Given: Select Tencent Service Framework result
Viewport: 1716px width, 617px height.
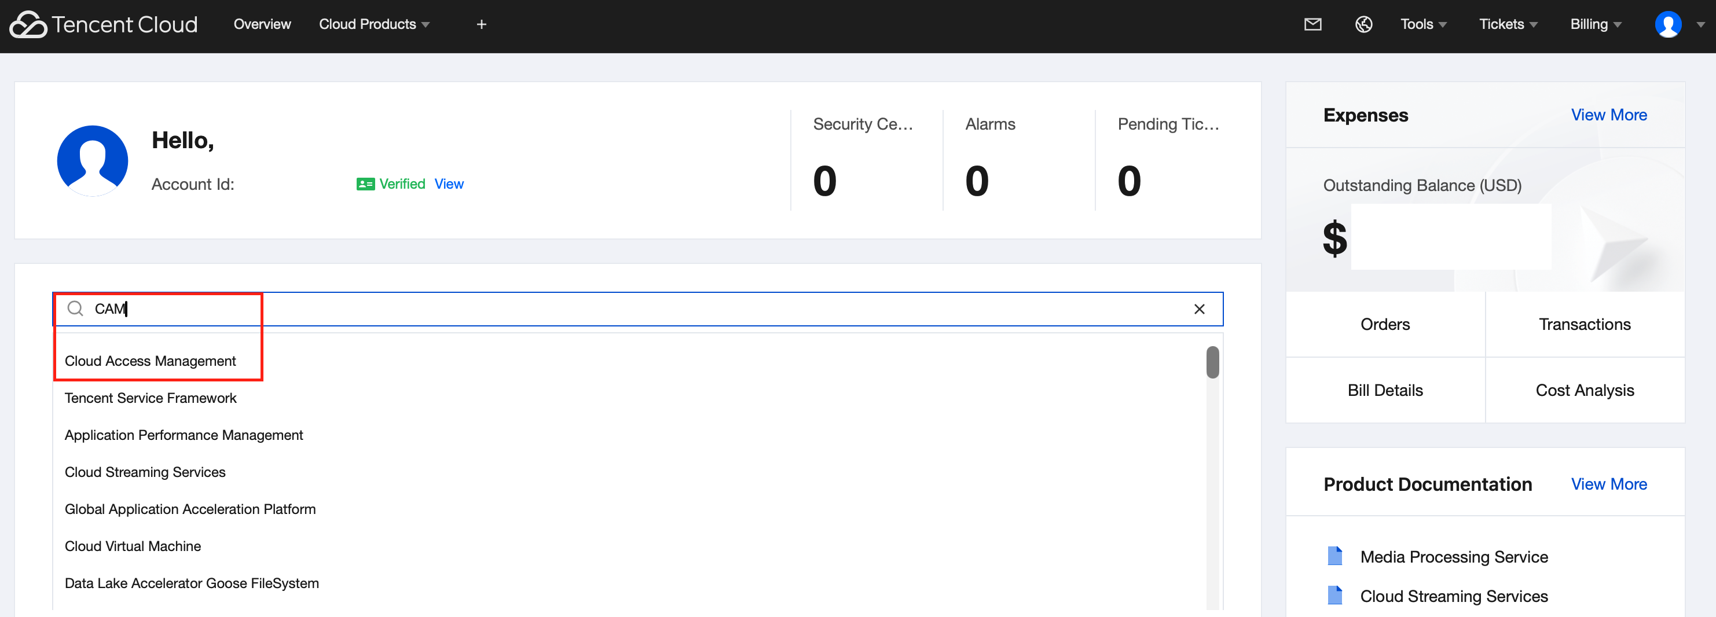Looking at the screenshot, I should (151, 398).
